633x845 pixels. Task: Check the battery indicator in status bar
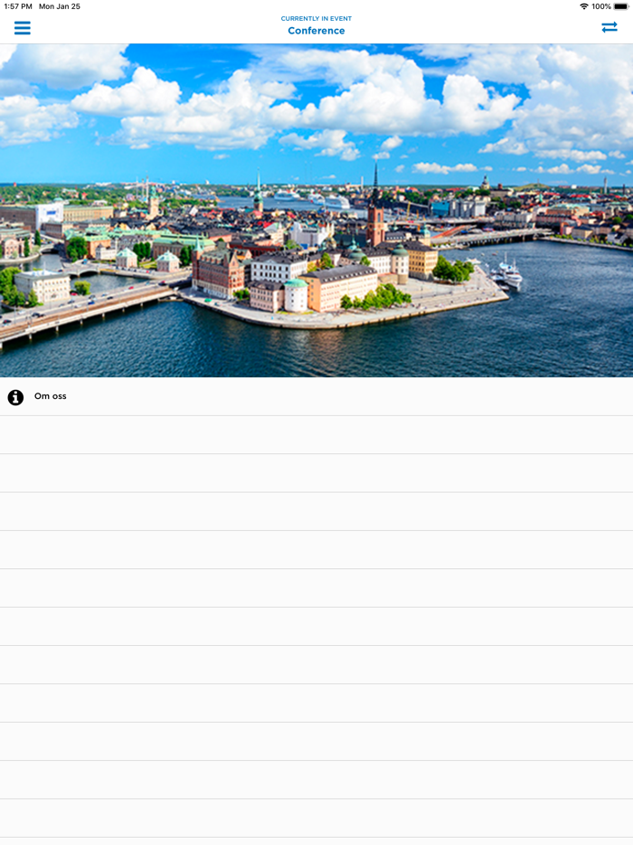[x=620, y=6]
